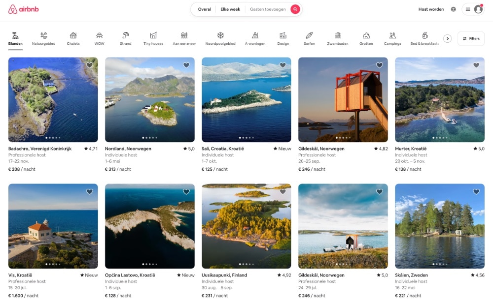The image size is (493, 304).
Task: Select the Tiny houses category
Action: (x=153, y=38)
